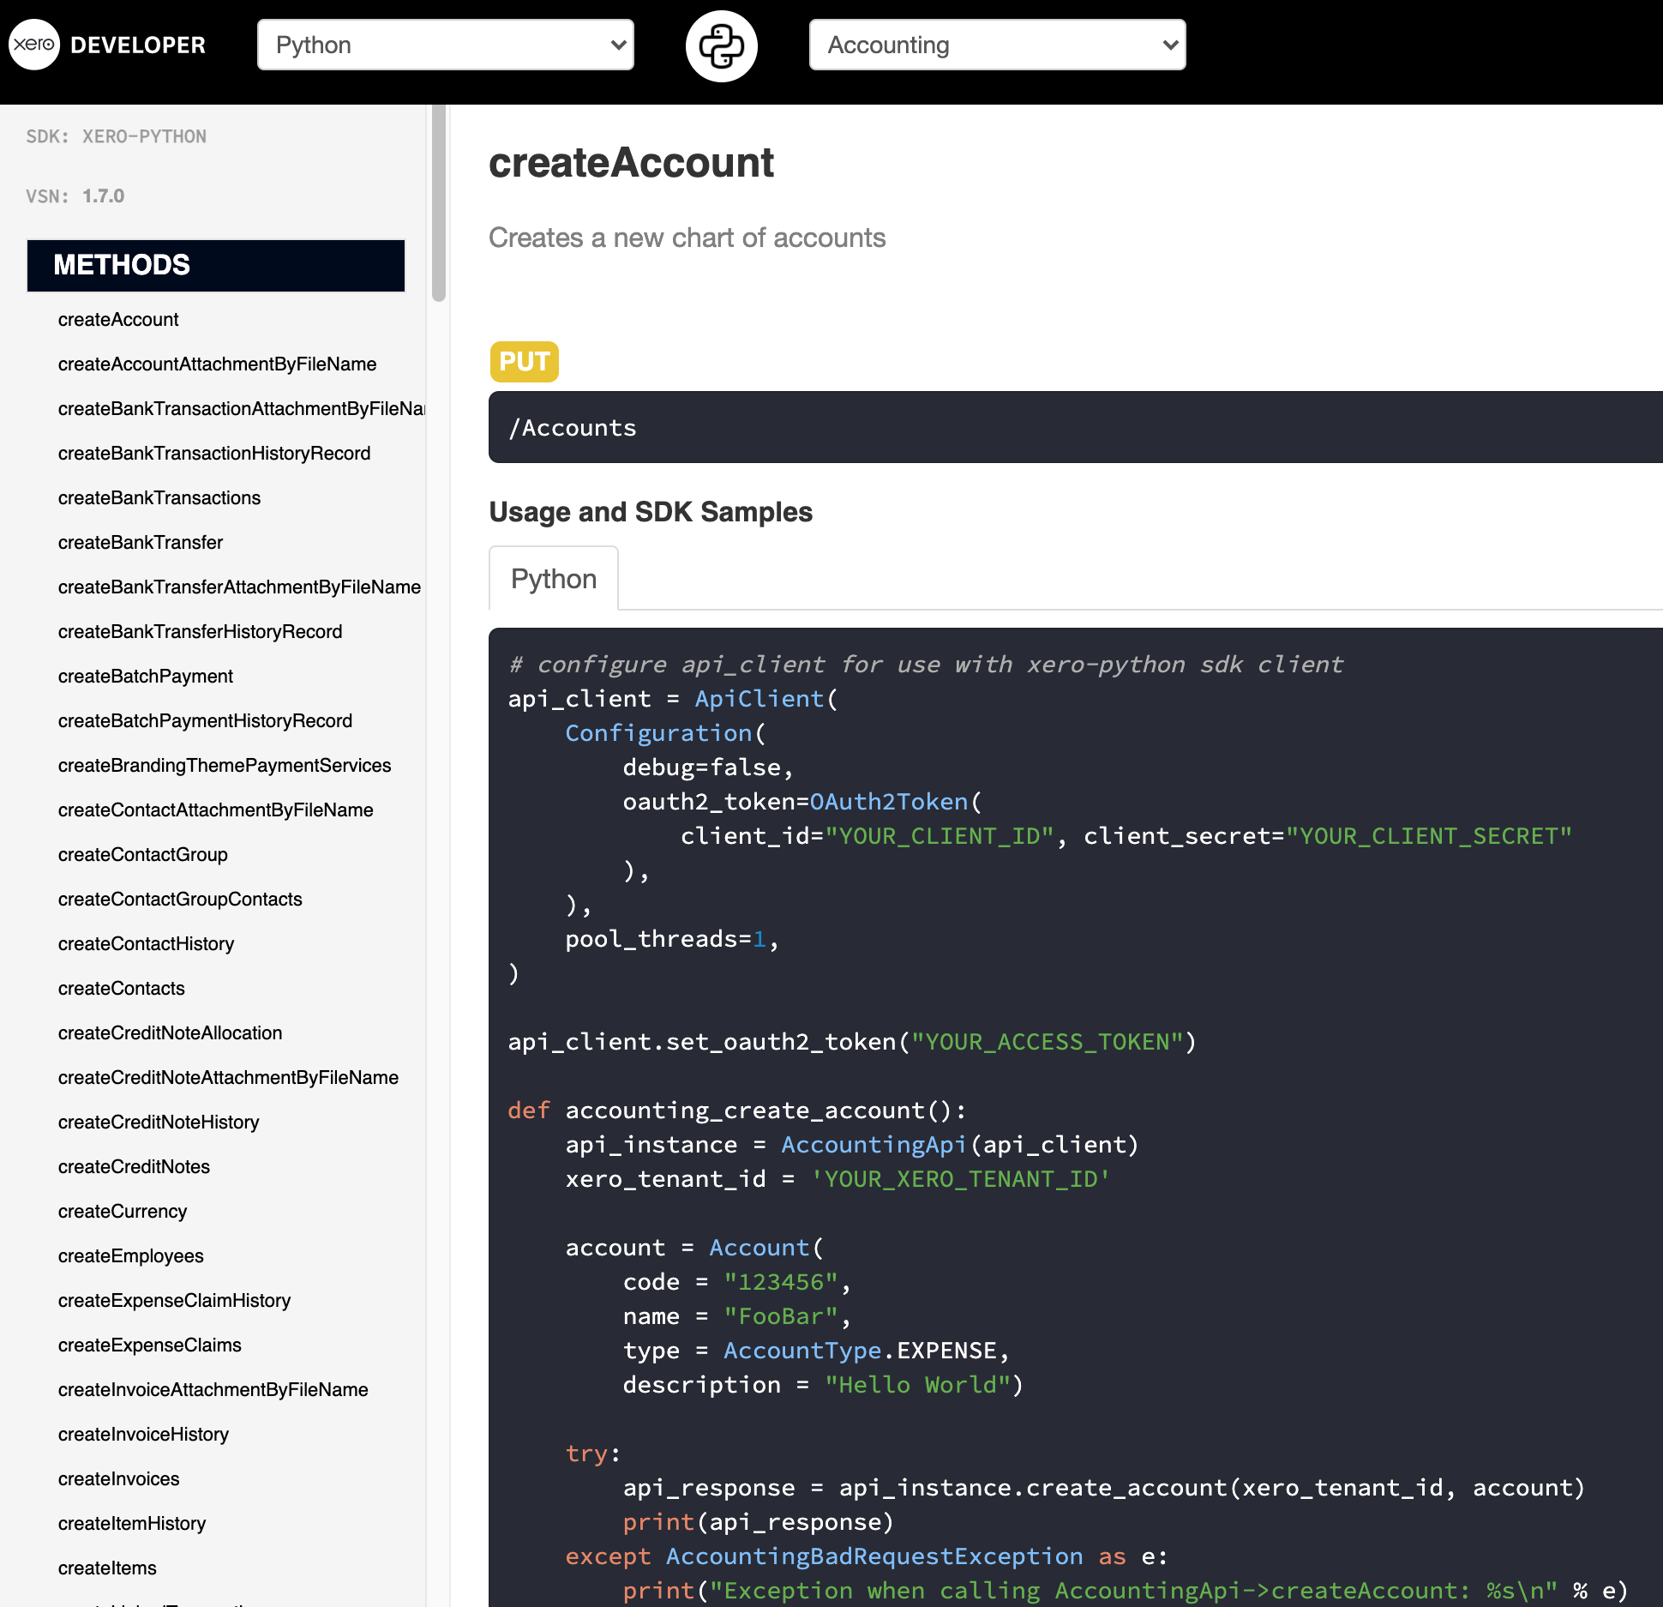Navigate to createBankTransfer method

141,543
